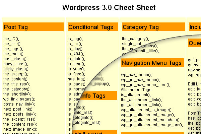Pick the "is_feed();" entry

(76, 74)
